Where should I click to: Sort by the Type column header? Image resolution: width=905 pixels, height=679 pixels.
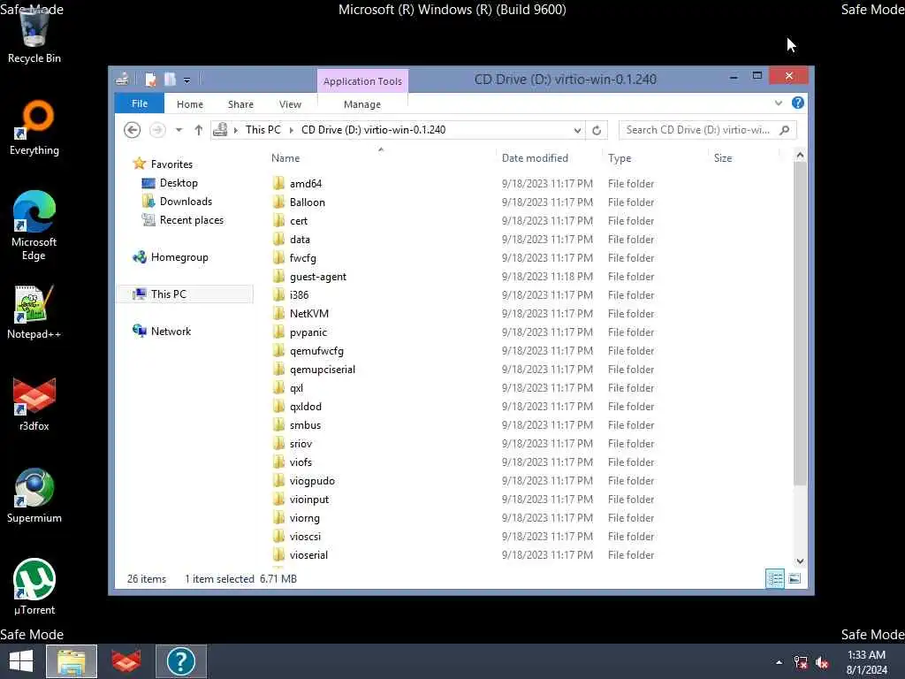coord(620,158)
